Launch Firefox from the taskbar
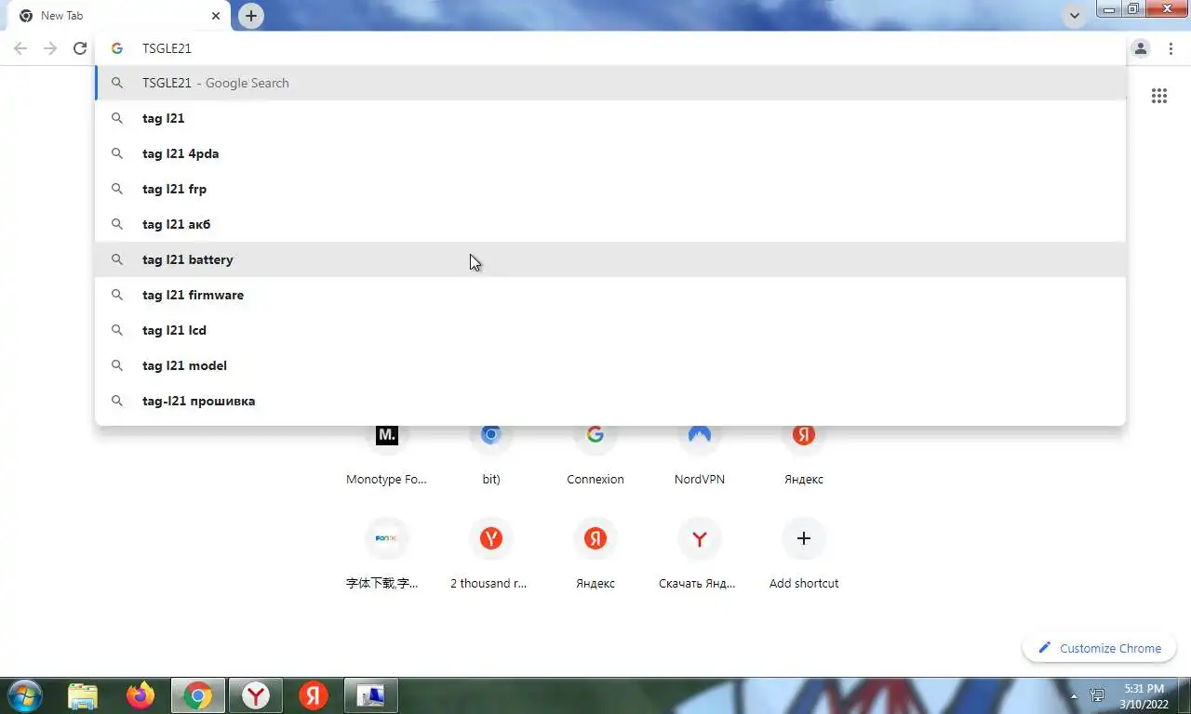1191x714 pixels. [141, 695]
